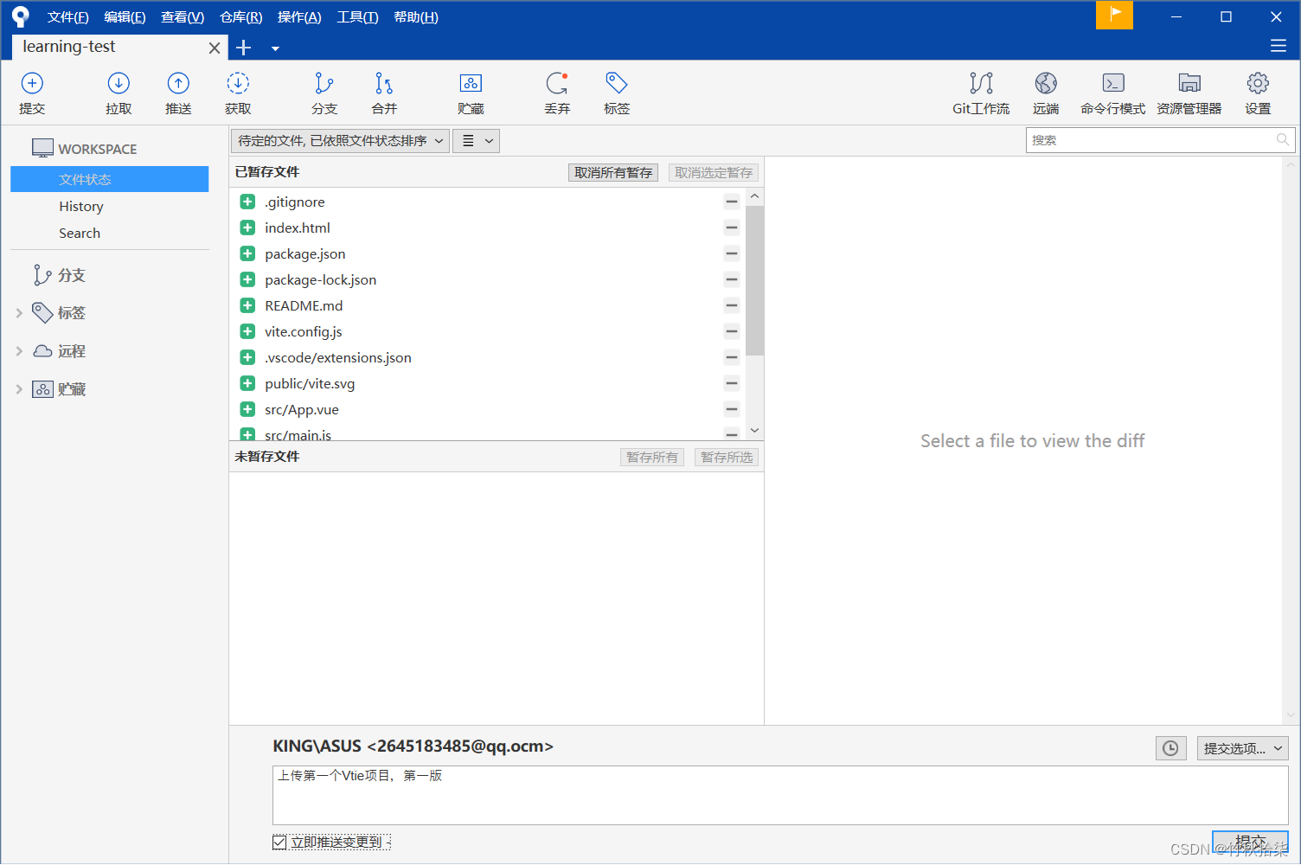Select the 合并 (Merge) toolbar icon
Screen dimensions: 1301x865
point(383,93)
